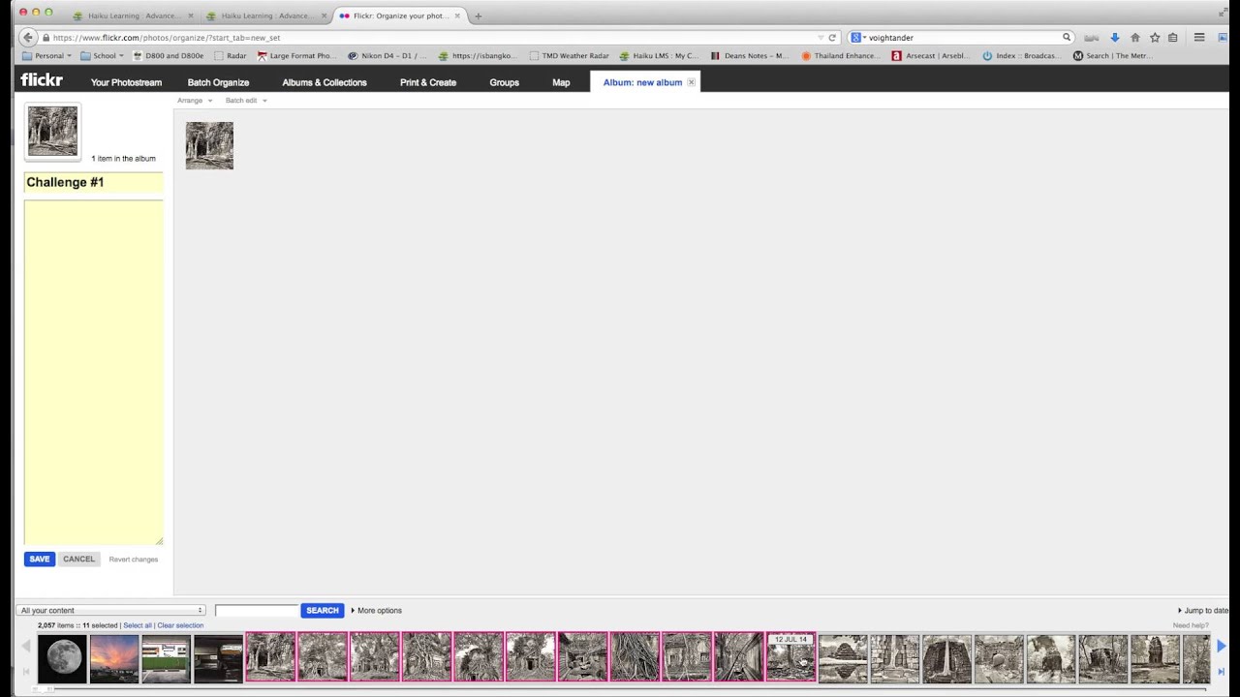Open 'Nikon D4 – D1' bookmark
Image resolution: width=1240 pixels, height=697 pixels.
click(387, 56)
